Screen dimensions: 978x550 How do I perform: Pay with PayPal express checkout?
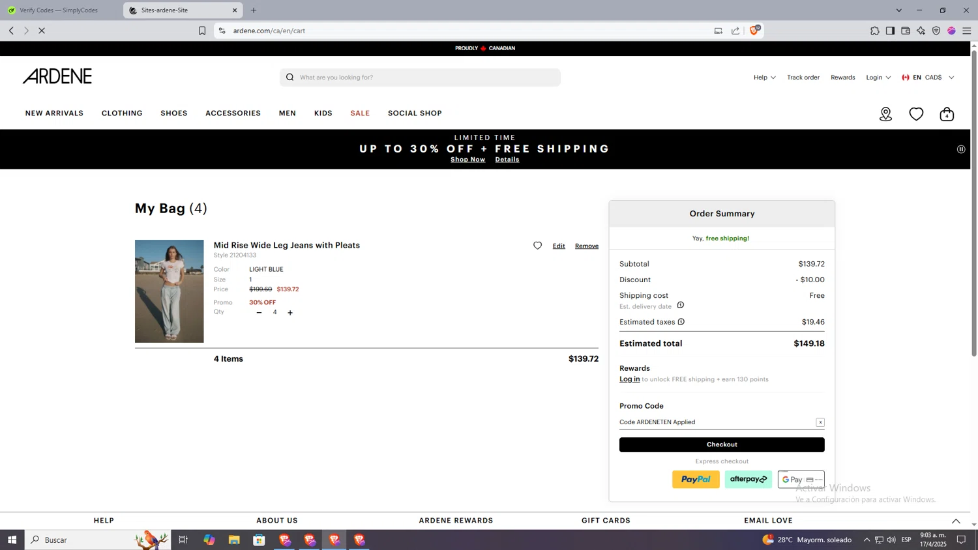tap(696, 480)
